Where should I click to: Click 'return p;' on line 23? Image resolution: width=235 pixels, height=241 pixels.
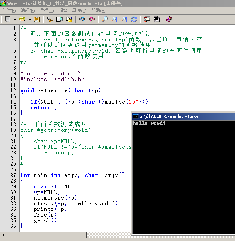[58, 153]
